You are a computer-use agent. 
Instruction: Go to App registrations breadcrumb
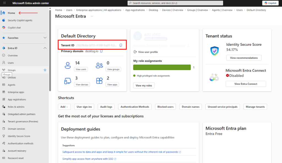pyautogui.click(x=135, y=10)
